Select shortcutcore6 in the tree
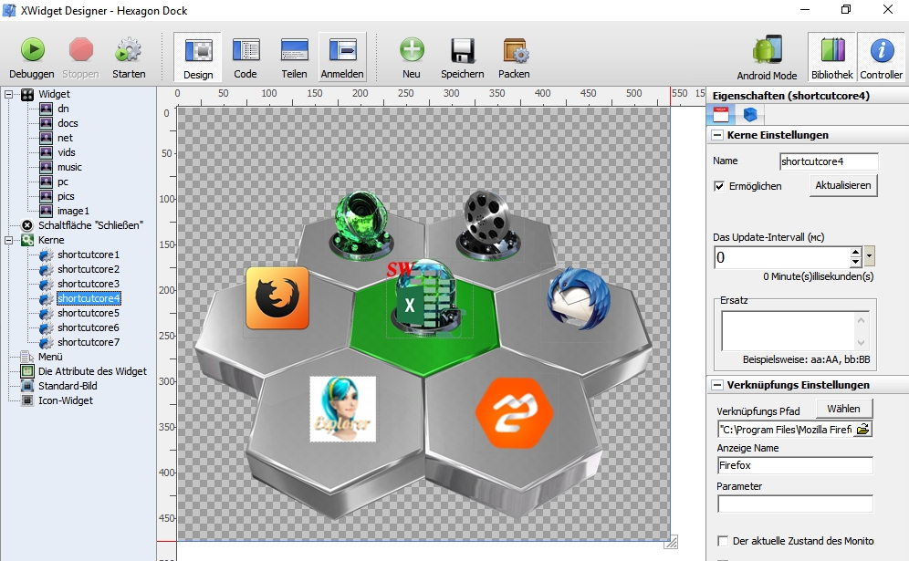Image resolution: width=909 pixels, height=561 pixels. click(x=89, y=327)
